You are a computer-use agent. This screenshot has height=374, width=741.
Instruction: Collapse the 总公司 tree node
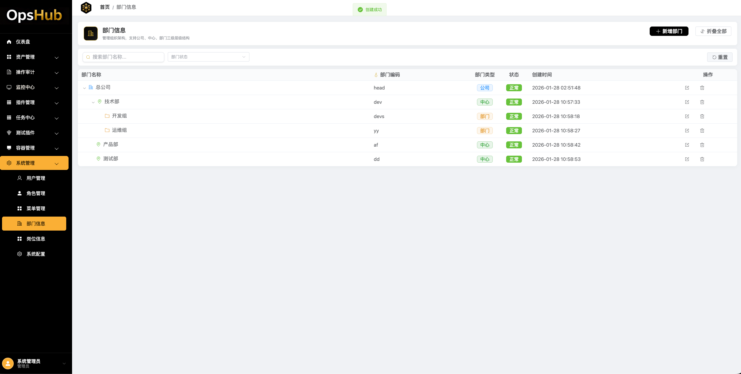pos(84,88)
